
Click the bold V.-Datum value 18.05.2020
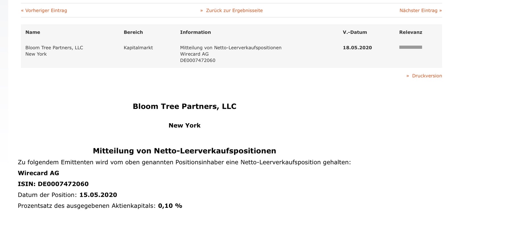(357, 48)
